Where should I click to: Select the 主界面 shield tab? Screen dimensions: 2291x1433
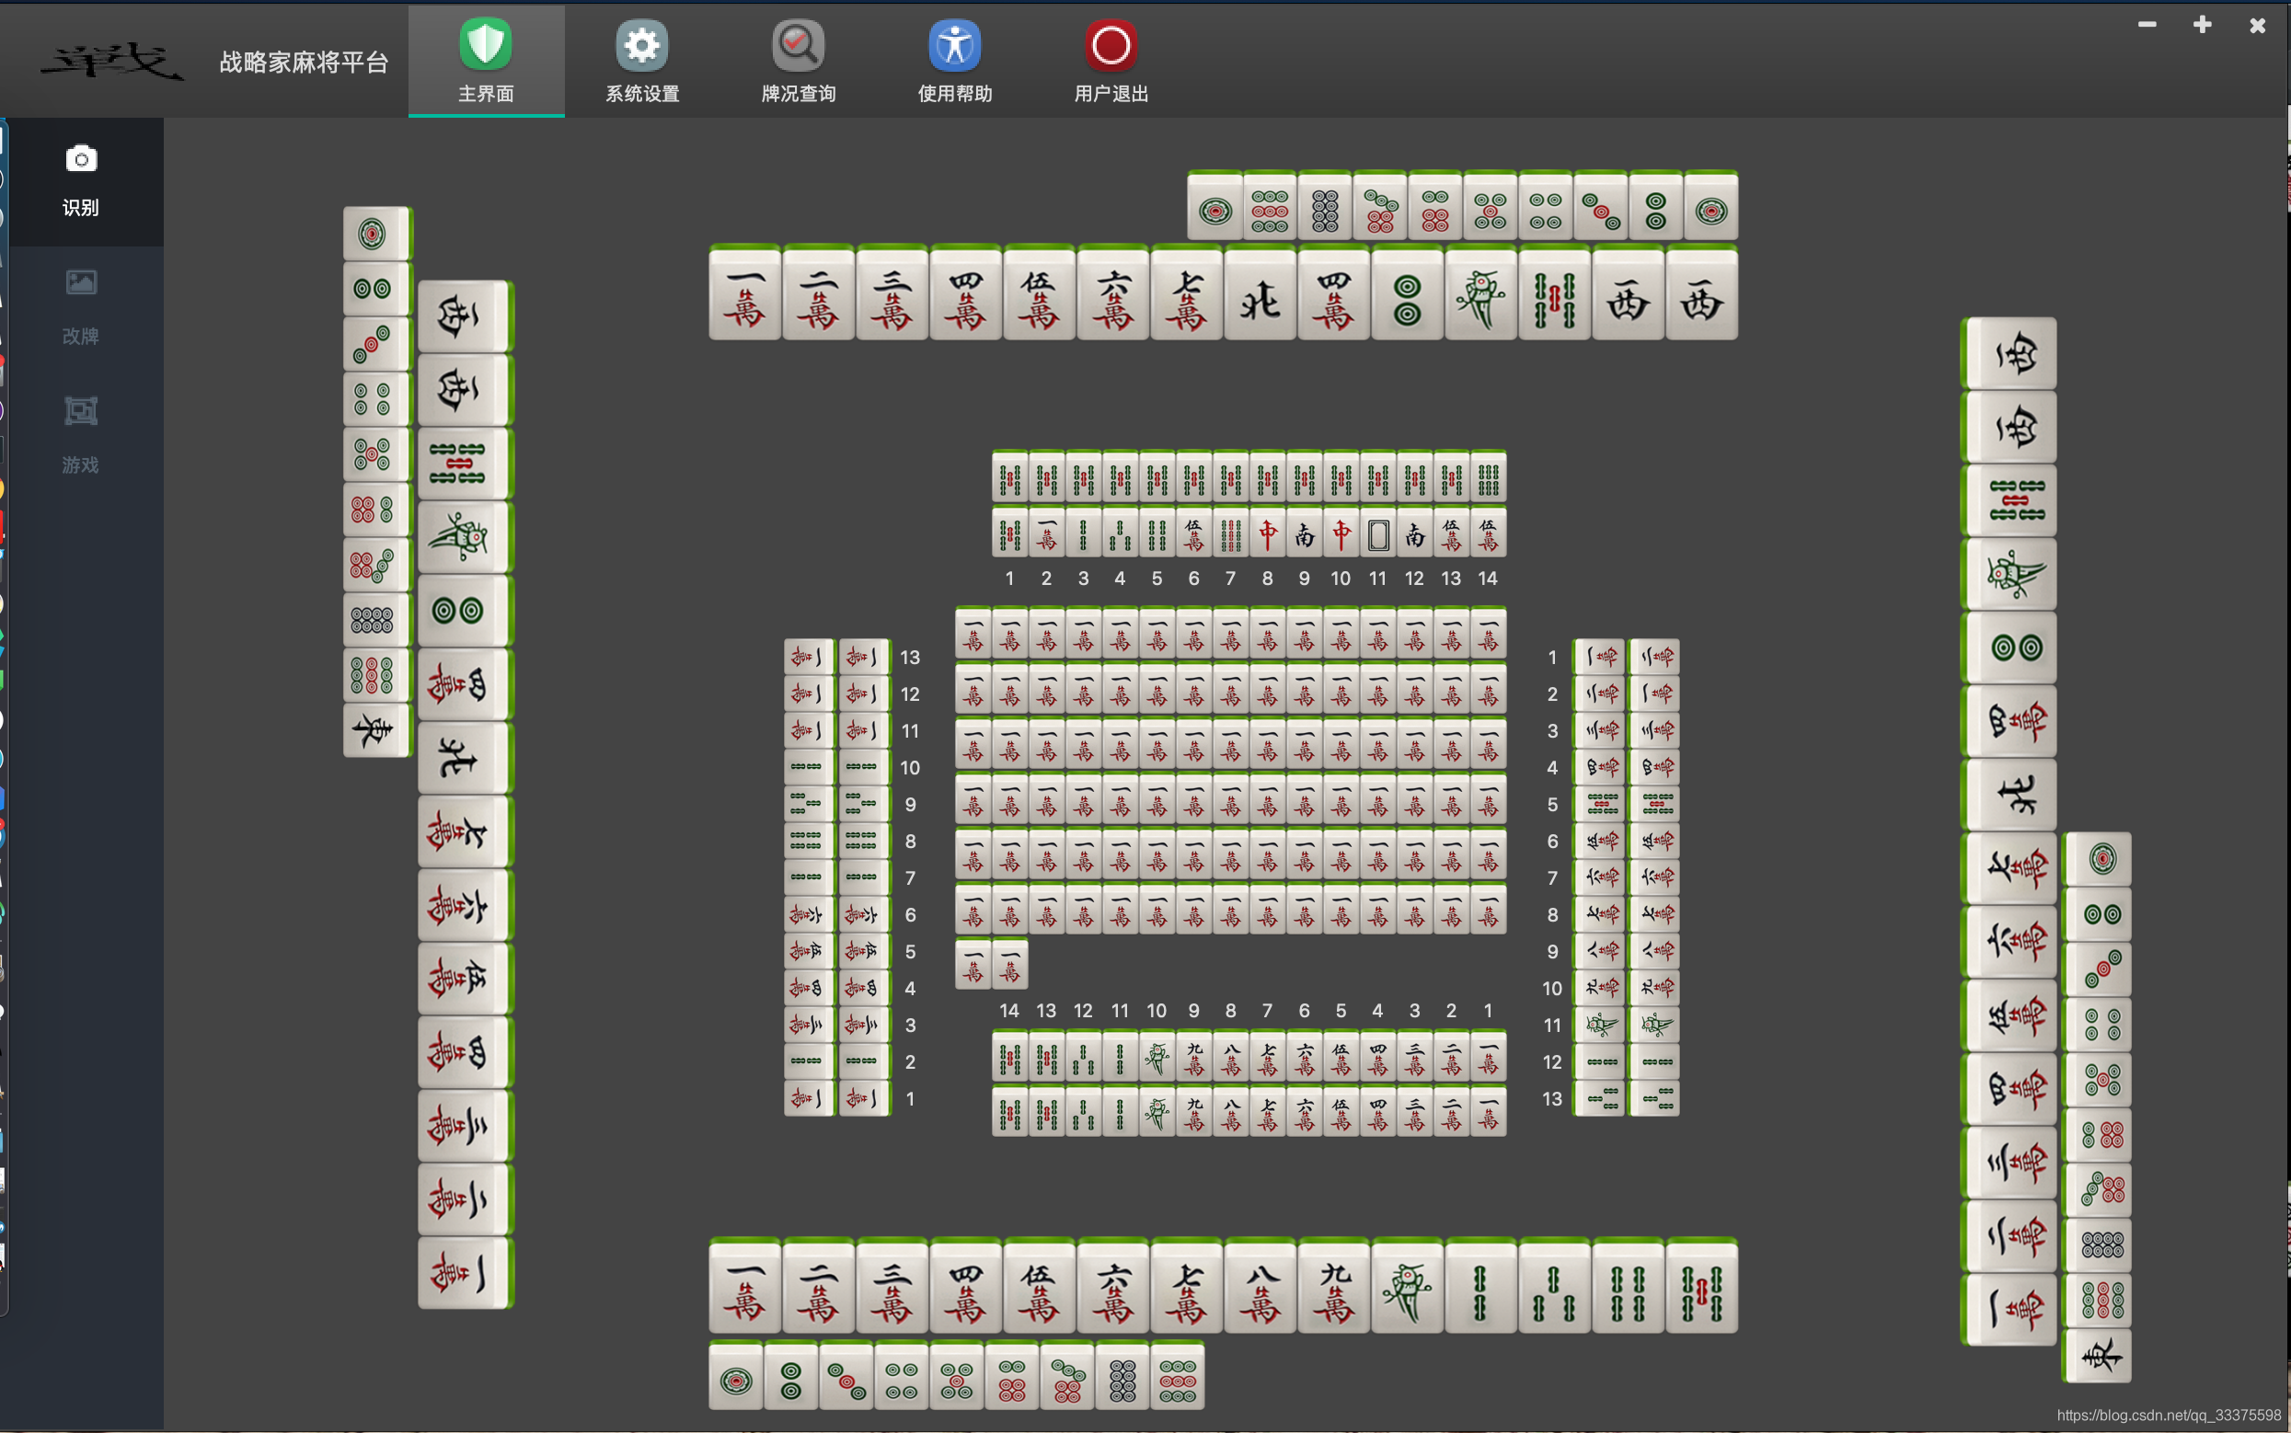click(x=486, y=45)
